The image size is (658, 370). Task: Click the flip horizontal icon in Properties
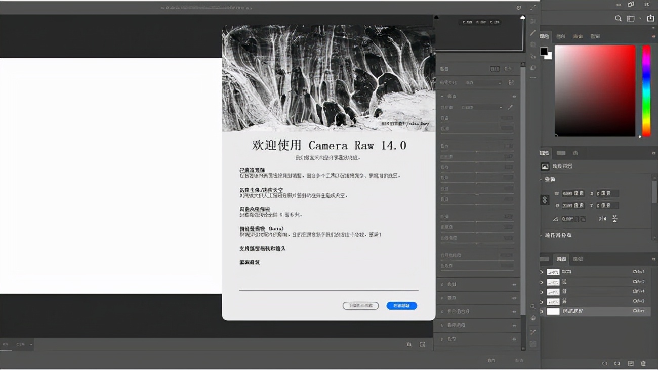click(x=602, y=219)
